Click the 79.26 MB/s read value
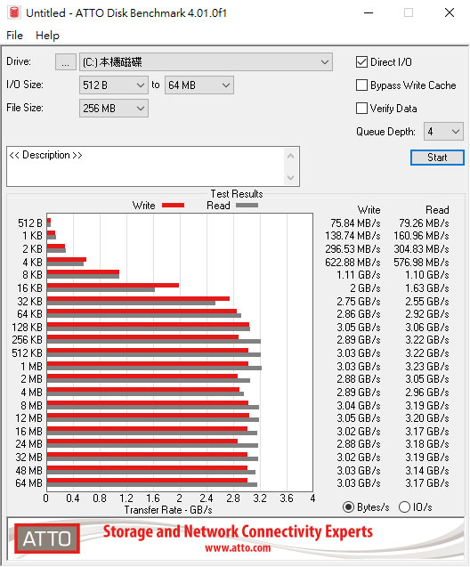The height and width of the screenshot is (567, 470). point(424,223)
